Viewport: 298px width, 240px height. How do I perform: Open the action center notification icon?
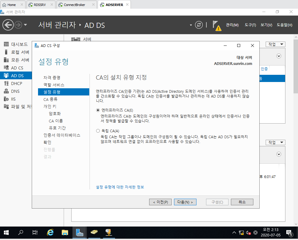click(289, 233)
